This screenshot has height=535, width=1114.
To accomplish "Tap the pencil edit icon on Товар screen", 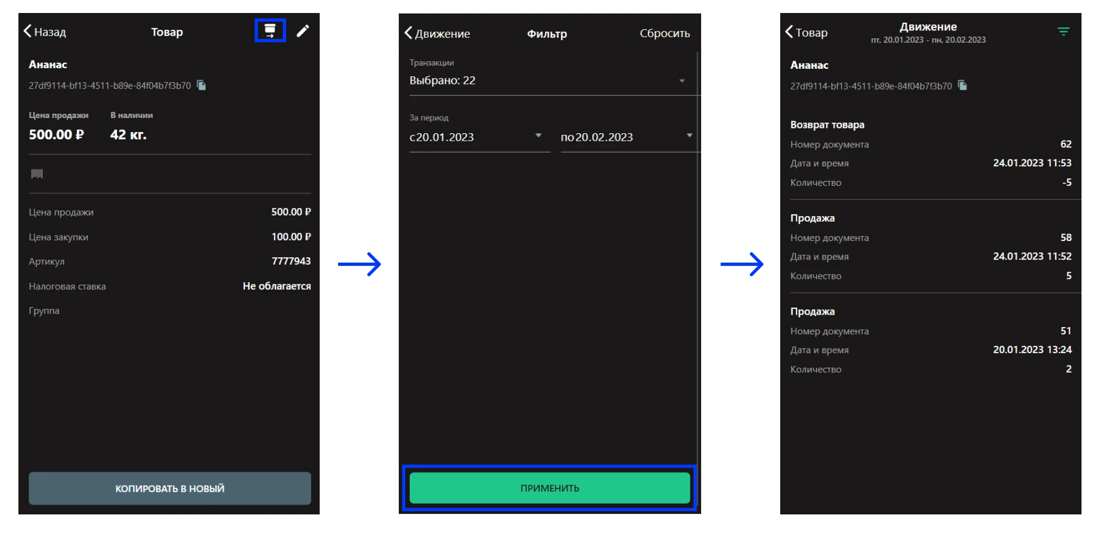I will coord(303,31).
